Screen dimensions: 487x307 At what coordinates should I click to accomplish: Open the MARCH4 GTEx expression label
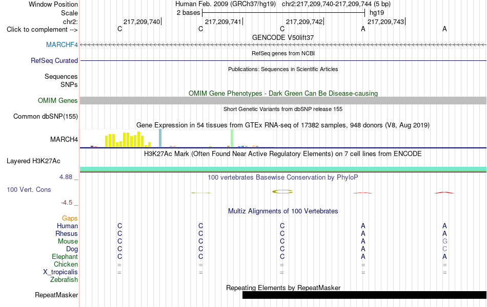(64, 139)
